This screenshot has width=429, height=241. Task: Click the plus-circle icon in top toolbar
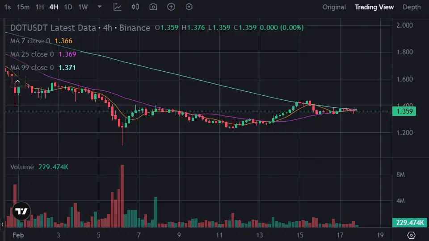pyautogui.click(x=171, y=7)
